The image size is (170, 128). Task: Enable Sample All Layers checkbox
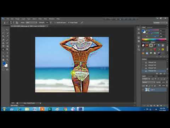55,22
